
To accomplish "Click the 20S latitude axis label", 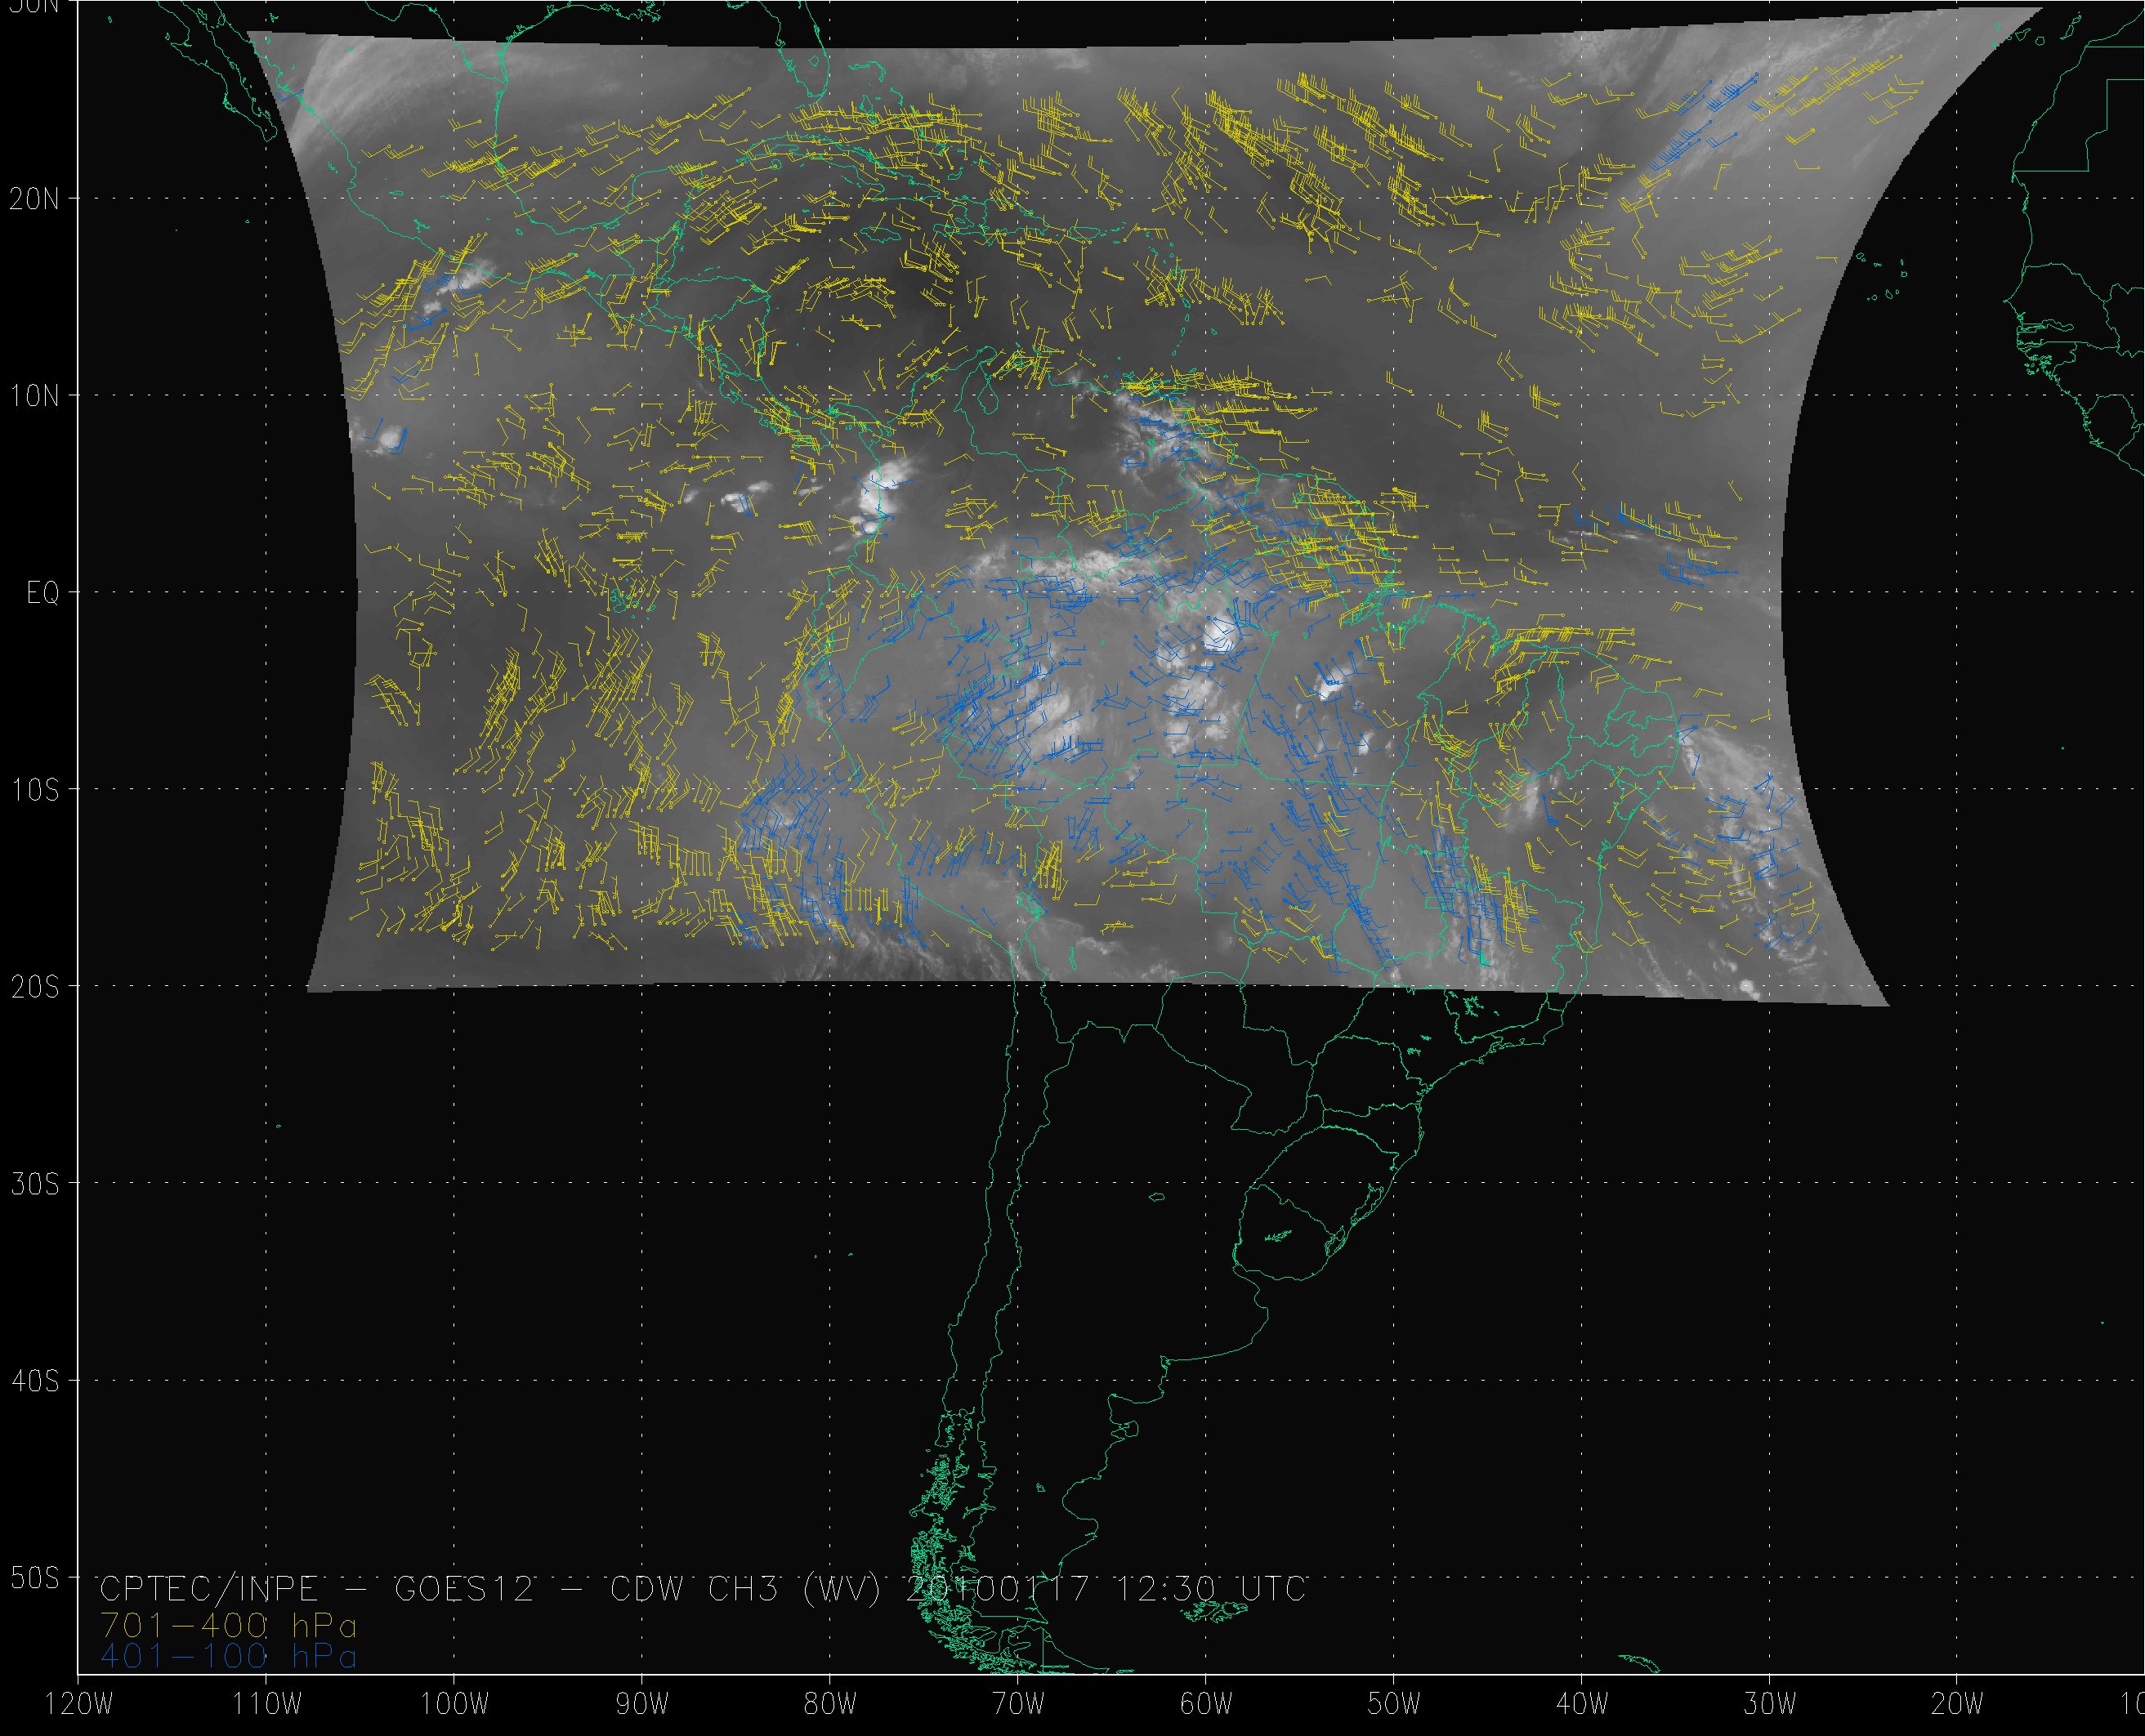I will 34,987.
